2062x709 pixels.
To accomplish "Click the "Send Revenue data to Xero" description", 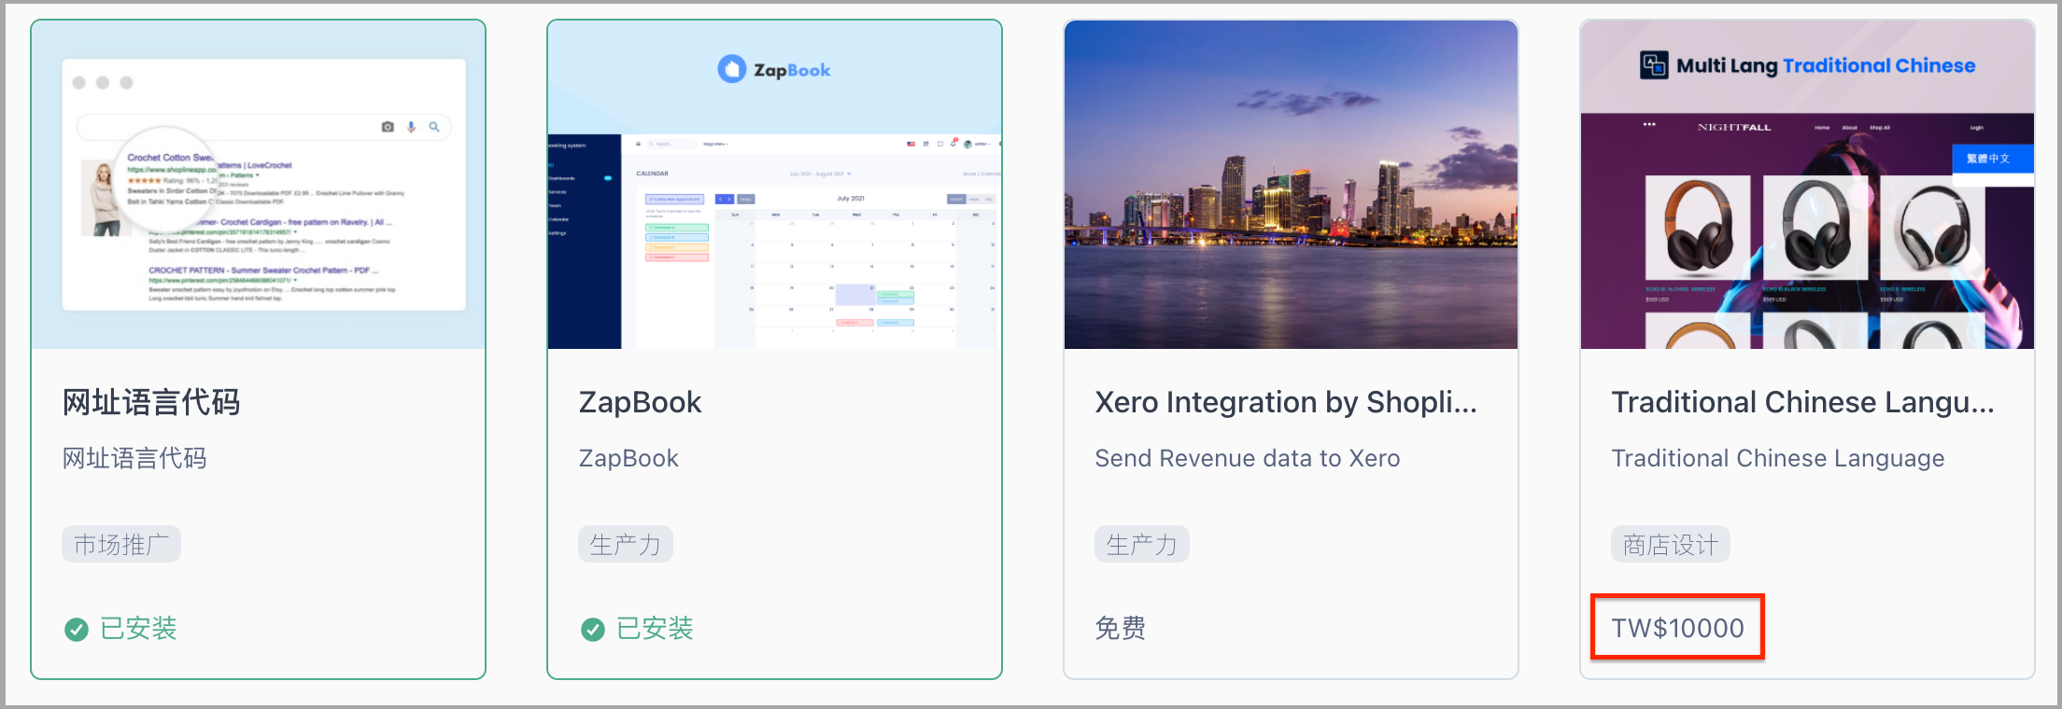I will (1248, 458).
